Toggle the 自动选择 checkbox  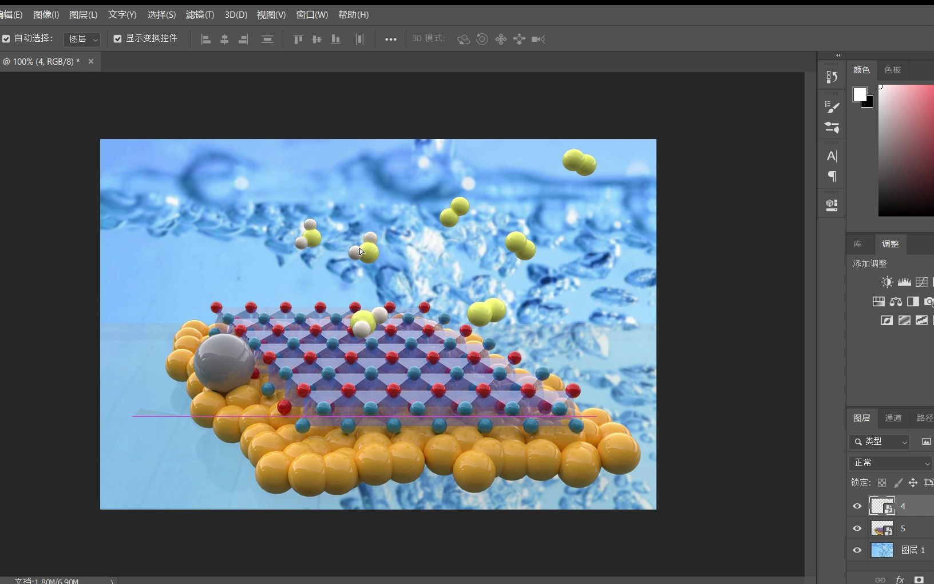point(6,39)
